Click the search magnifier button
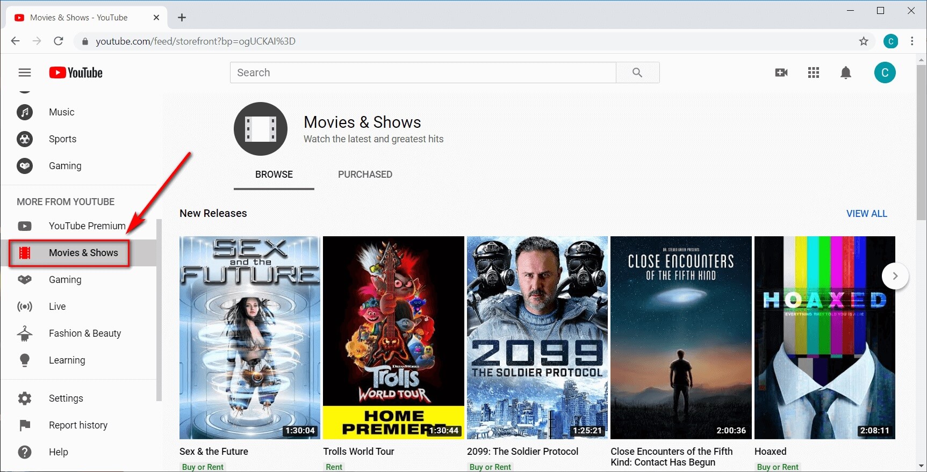927x472 pixels. 637,72
